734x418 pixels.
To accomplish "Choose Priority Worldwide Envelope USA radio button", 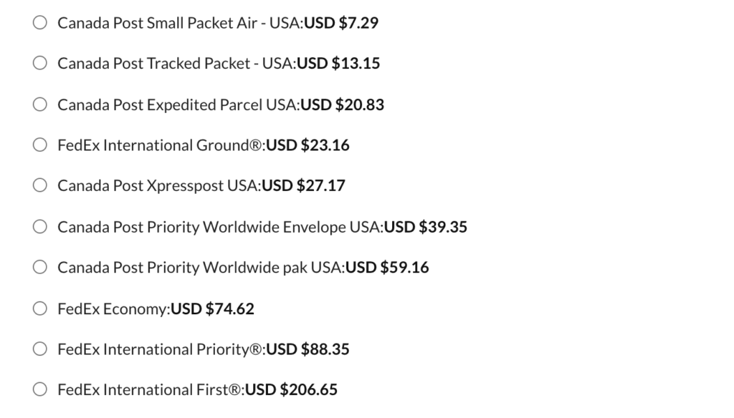I will (x=40, y=227).
